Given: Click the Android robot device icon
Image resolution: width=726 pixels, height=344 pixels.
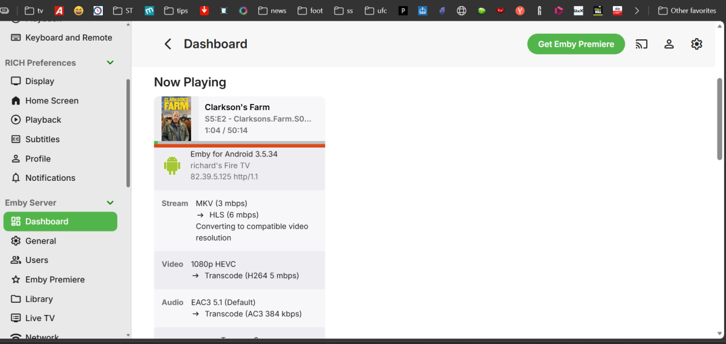Looking at the screenshot, I should click(172, 166).
